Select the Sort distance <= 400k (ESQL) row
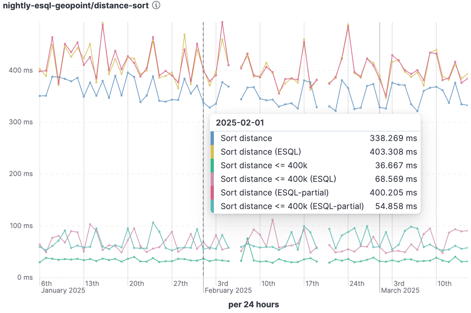Image resolution: width=471 pixels, height=313 pixels. pos(278,179)
